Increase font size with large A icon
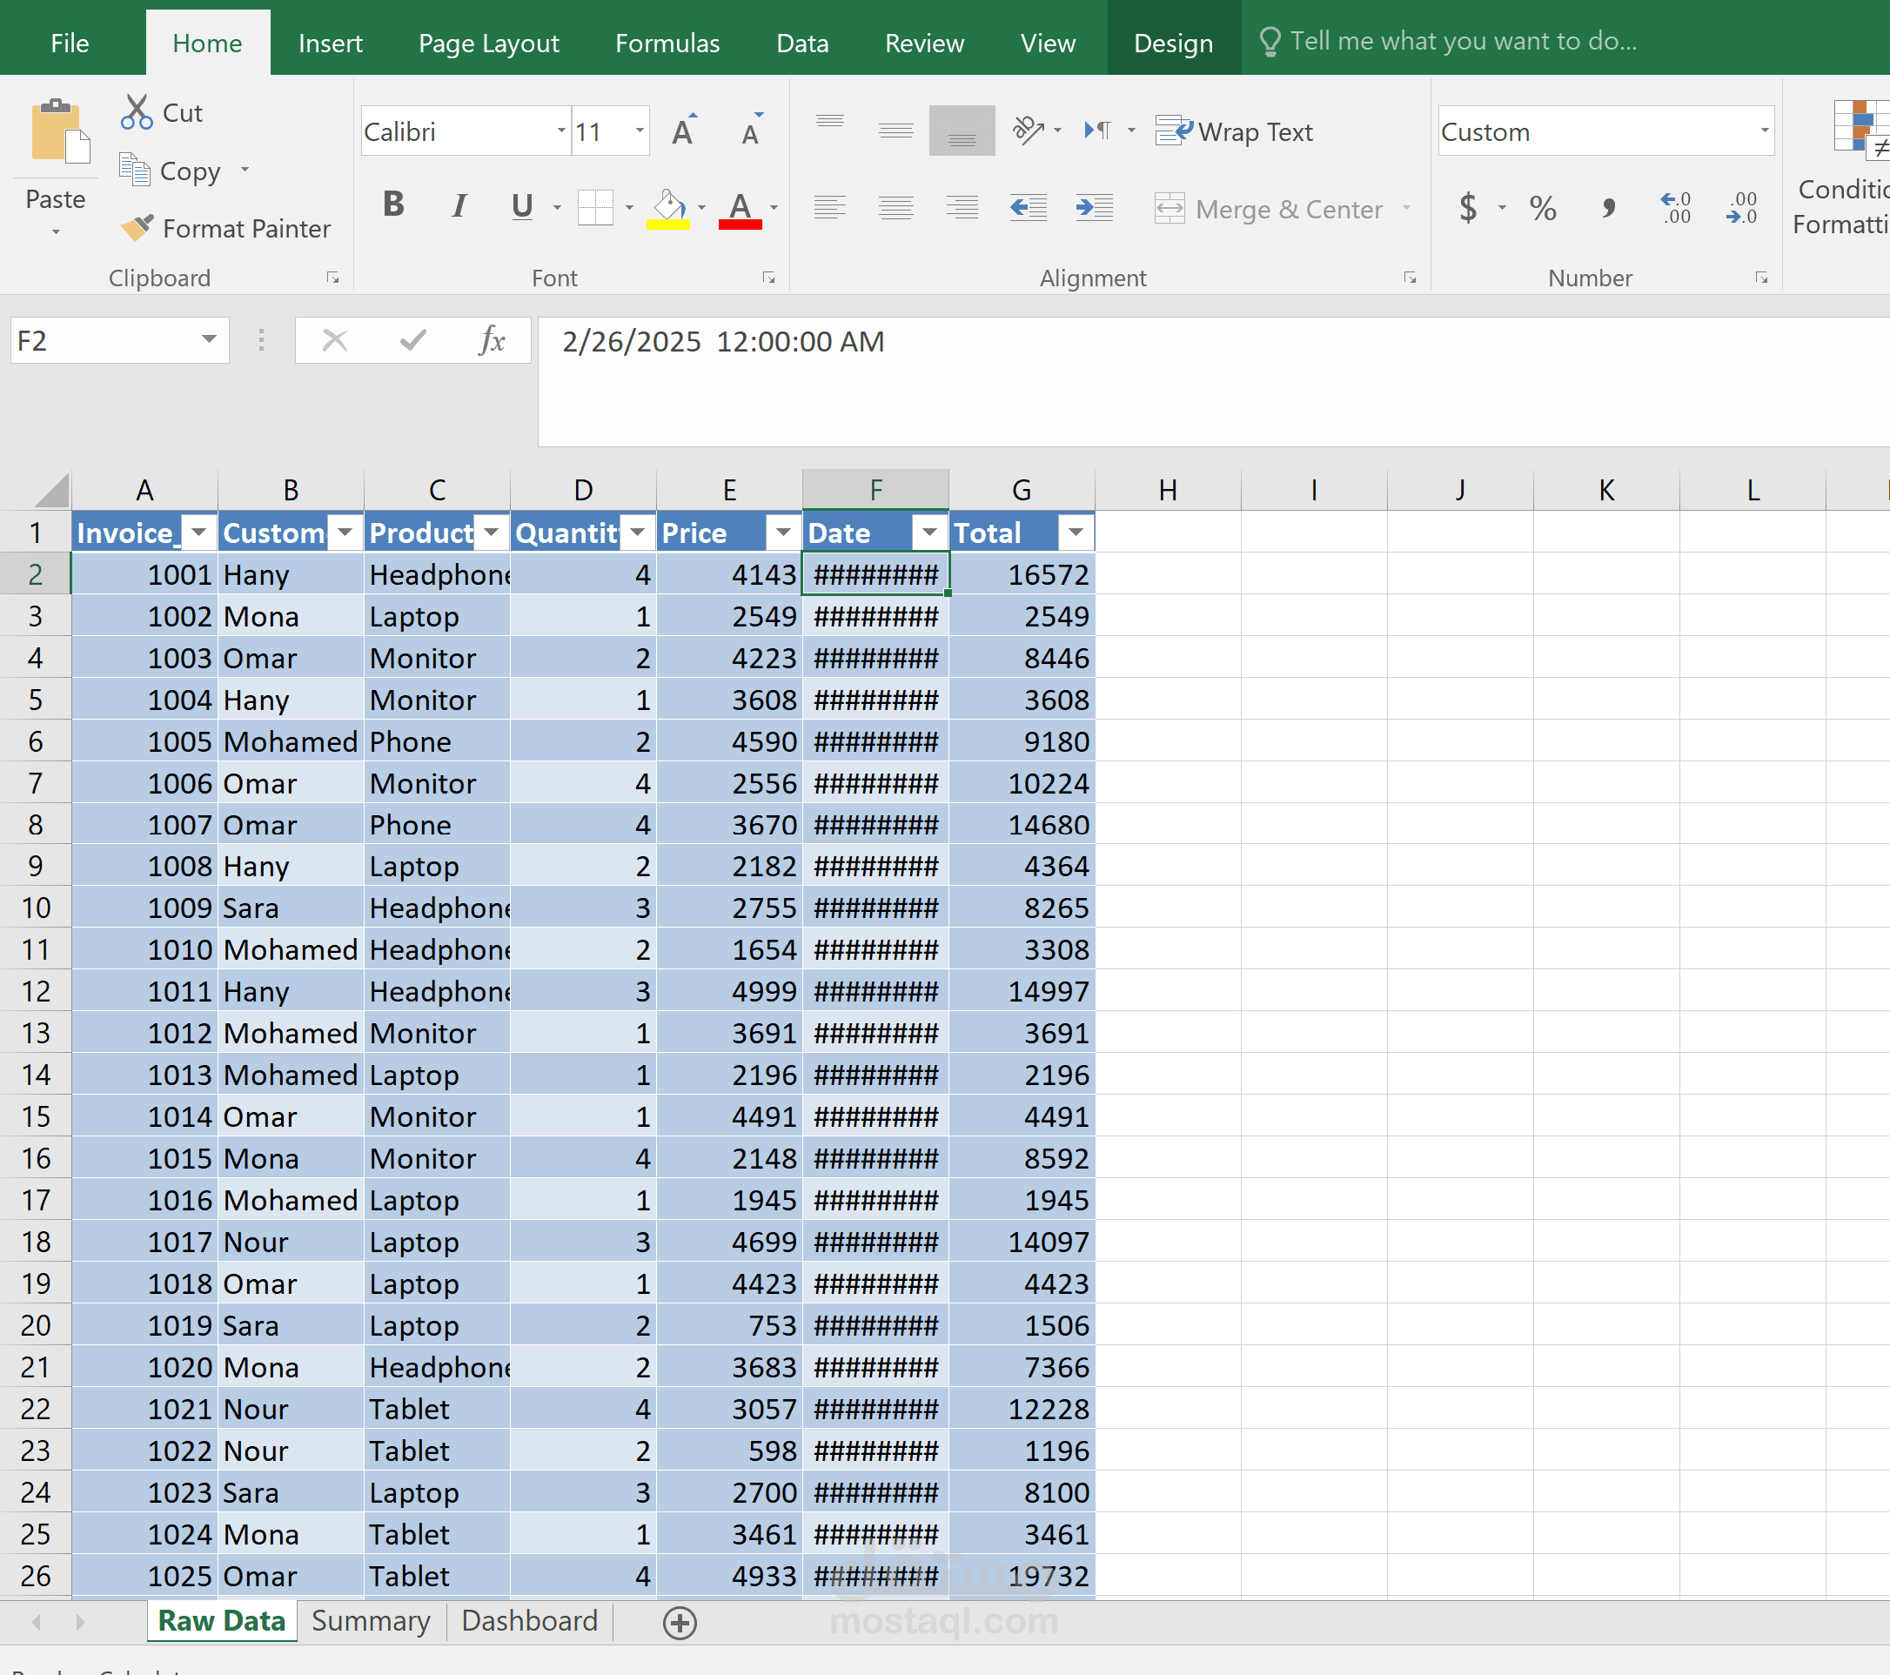The width and height of the screenshot is (1890, 1675). click(x=683, y=132)
